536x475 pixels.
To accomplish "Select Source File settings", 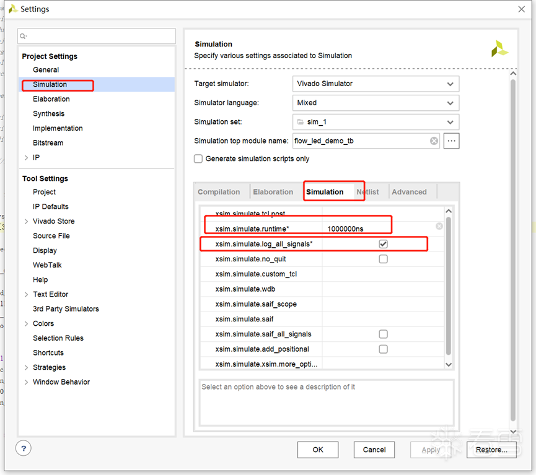I will (x=51, y=236).
